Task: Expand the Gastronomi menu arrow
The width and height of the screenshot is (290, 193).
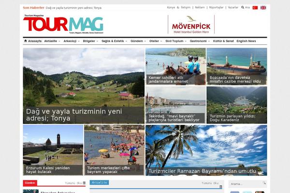Action: click(x=209, y=41)
